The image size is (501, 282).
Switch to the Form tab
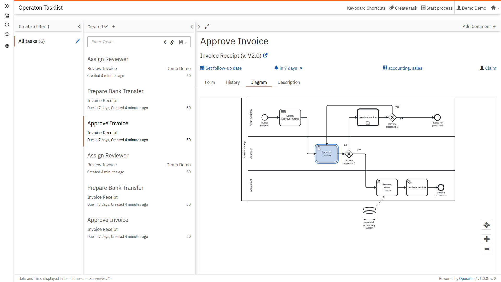[210, 82]
